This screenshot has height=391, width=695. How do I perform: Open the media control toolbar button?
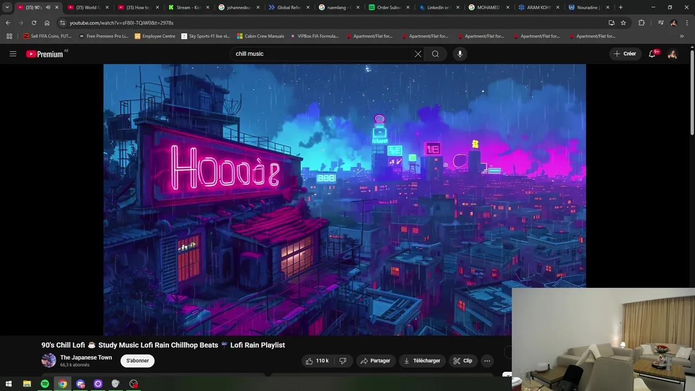[x=661, y=23]
